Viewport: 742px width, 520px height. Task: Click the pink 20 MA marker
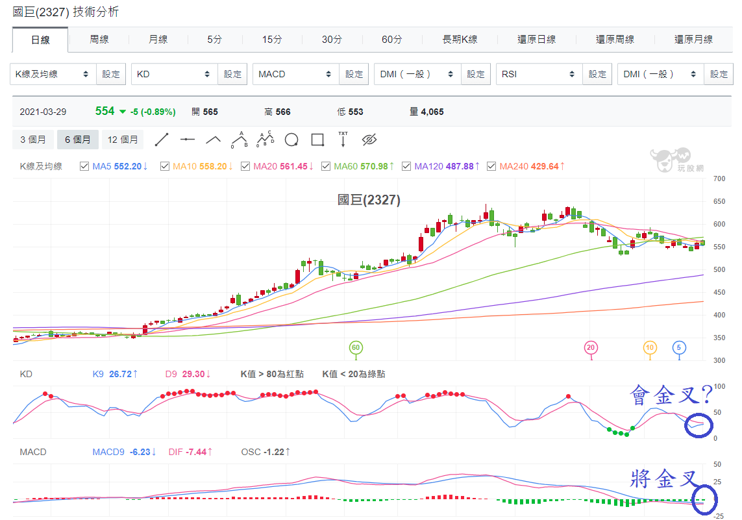click(591, 348)
